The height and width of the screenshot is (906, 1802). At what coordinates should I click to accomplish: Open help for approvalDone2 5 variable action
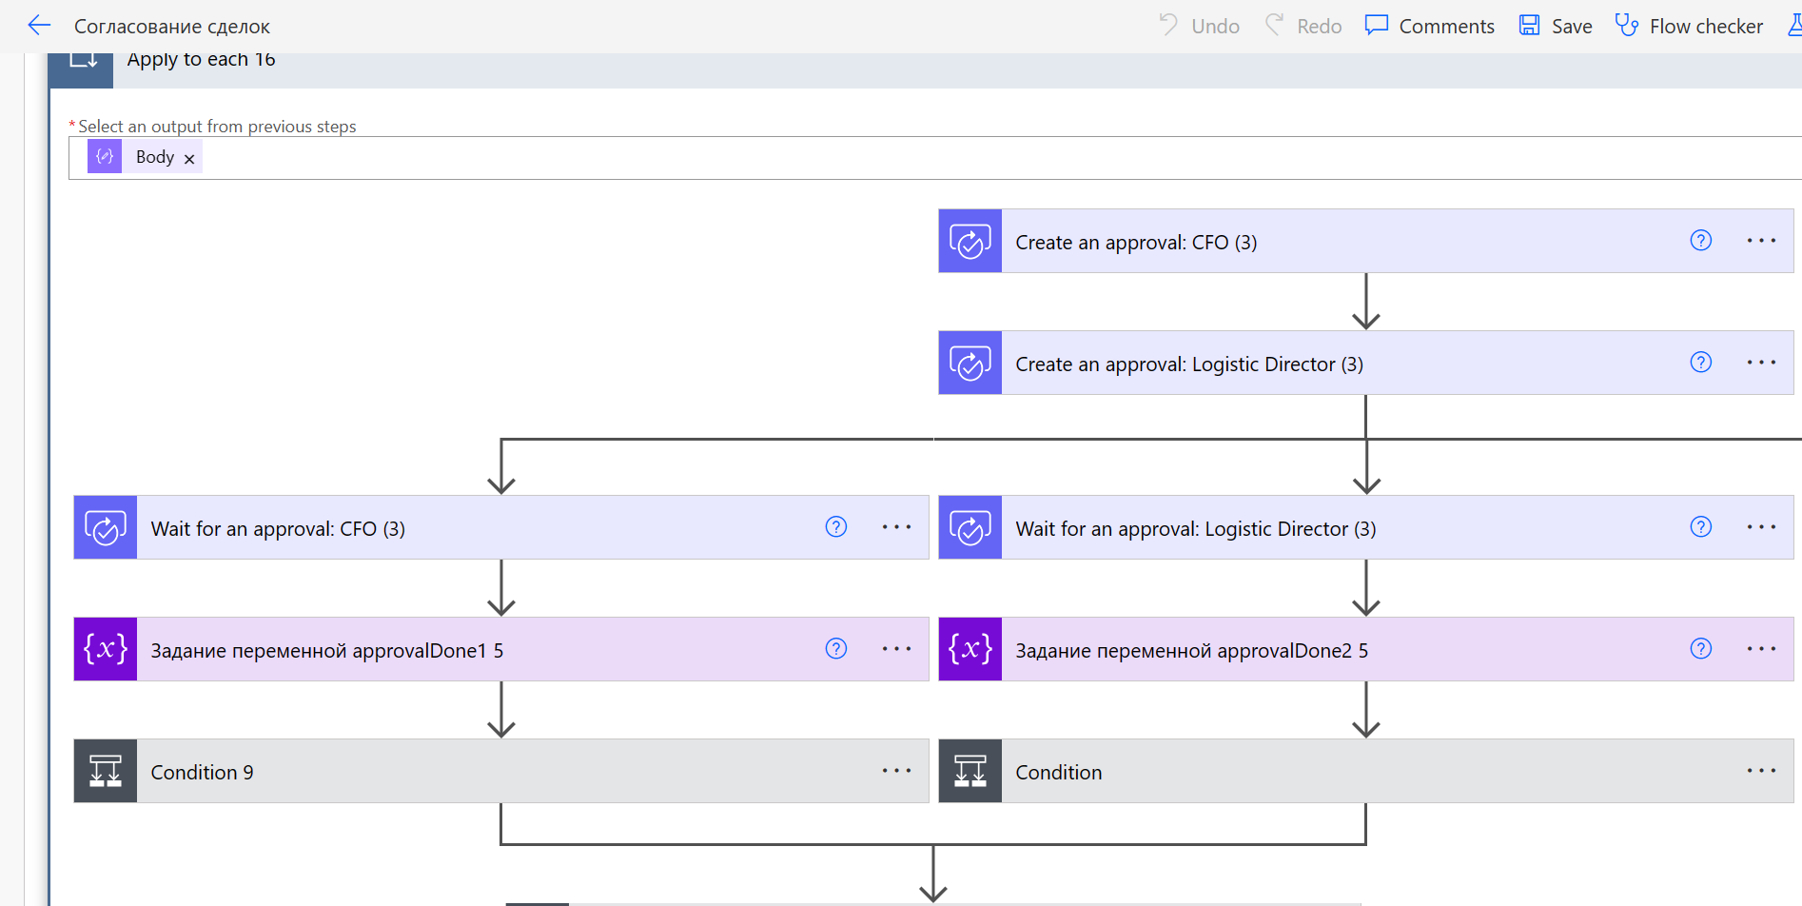(1700, 649)
